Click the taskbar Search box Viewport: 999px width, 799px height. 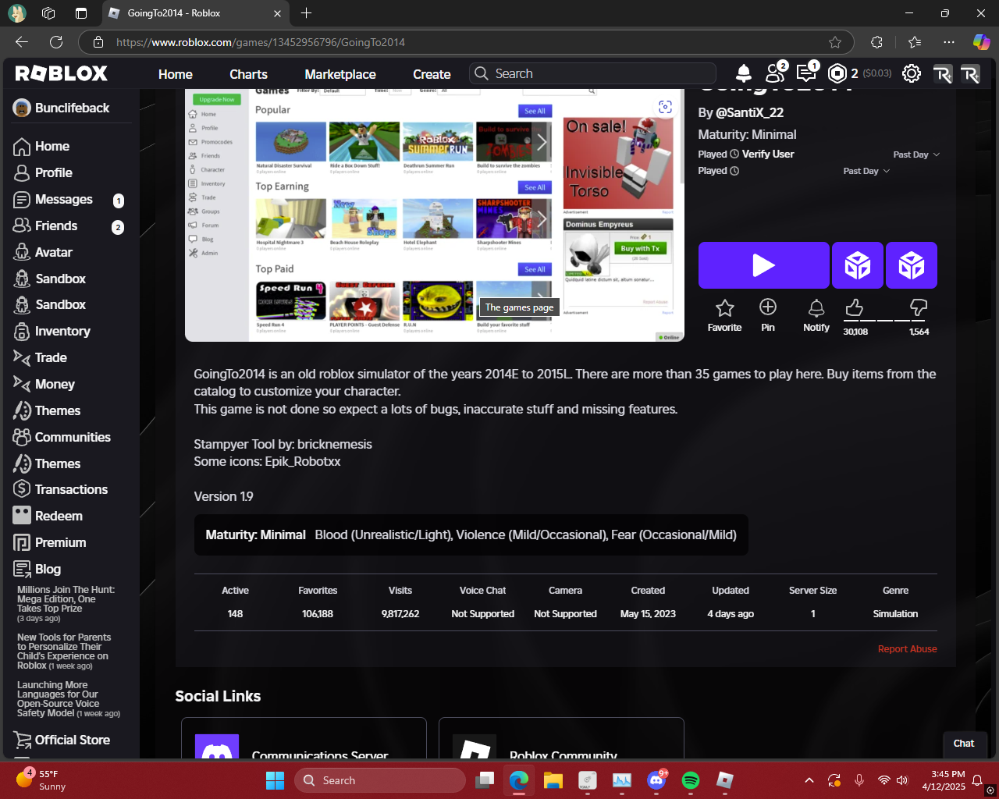click(380, 780)
